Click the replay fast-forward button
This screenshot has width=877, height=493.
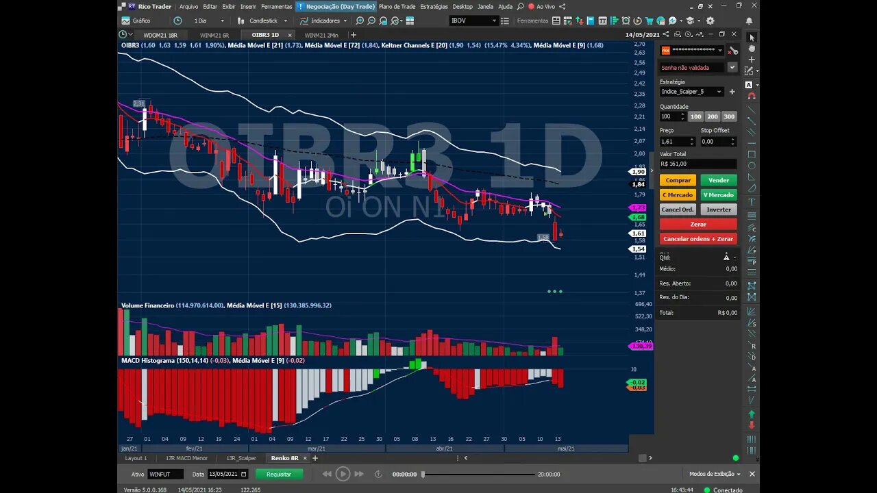[359, 474]
